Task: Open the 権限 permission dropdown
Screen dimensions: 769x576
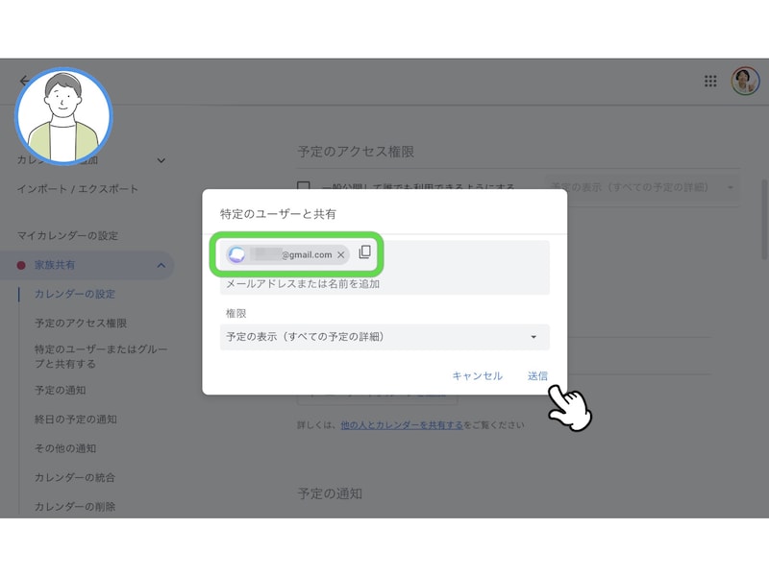Action: (384, 337)
